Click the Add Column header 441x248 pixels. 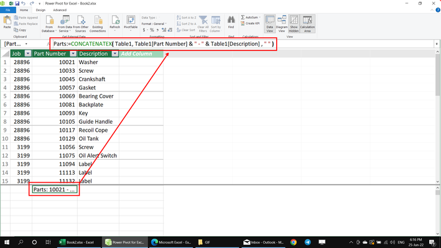[x=141, y=53]
